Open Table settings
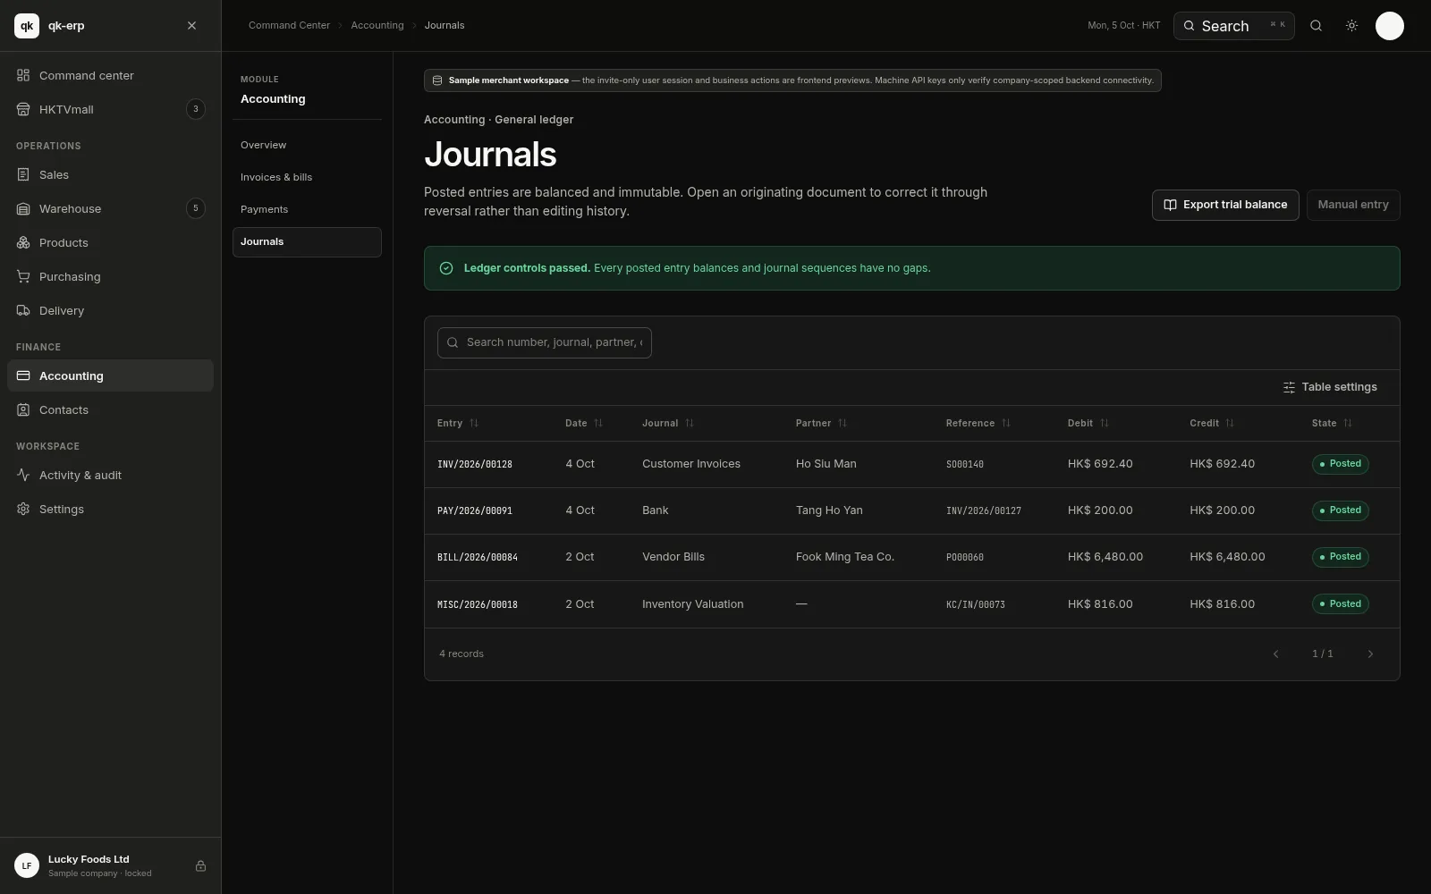1431x894 pixels. tap(1330, 387)
